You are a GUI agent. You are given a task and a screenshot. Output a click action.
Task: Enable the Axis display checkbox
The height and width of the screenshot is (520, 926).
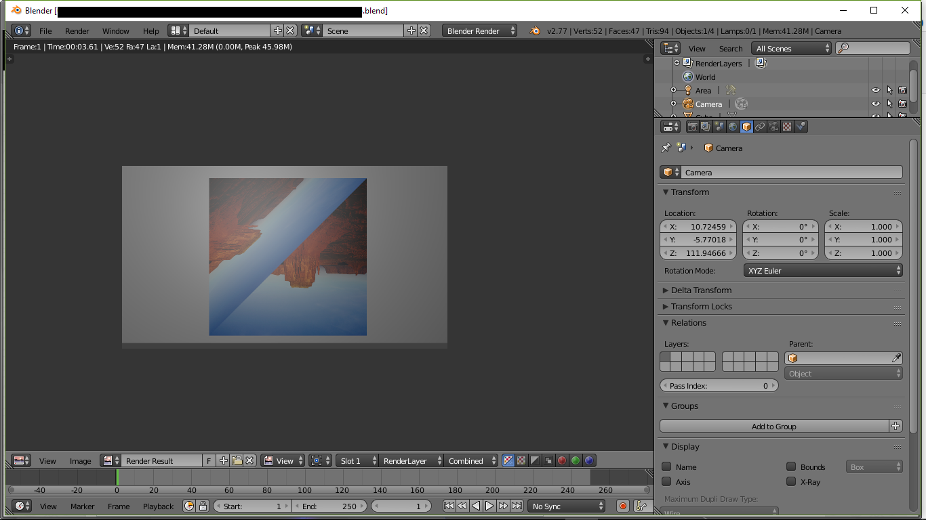666,481
